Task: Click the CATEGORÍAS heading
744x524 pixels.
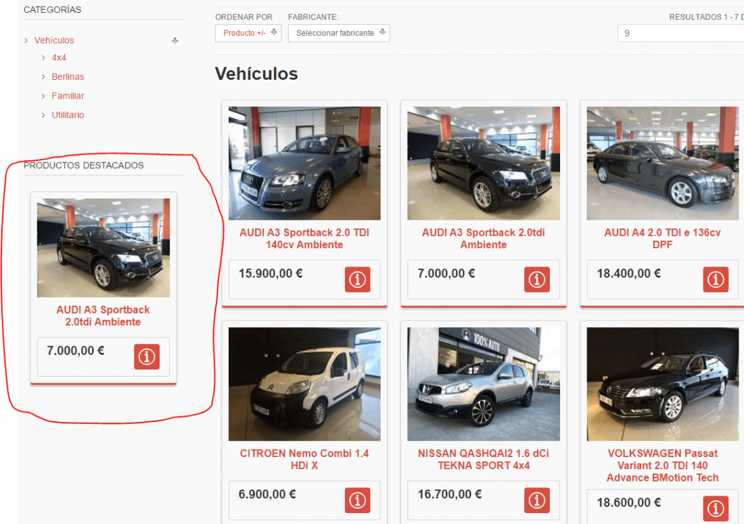Action: [x=53, y=9]
